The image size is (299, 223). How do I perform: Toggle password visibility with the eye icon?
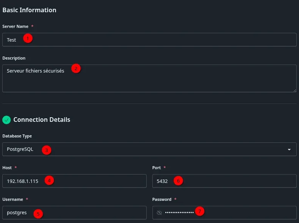coord(159,213)
